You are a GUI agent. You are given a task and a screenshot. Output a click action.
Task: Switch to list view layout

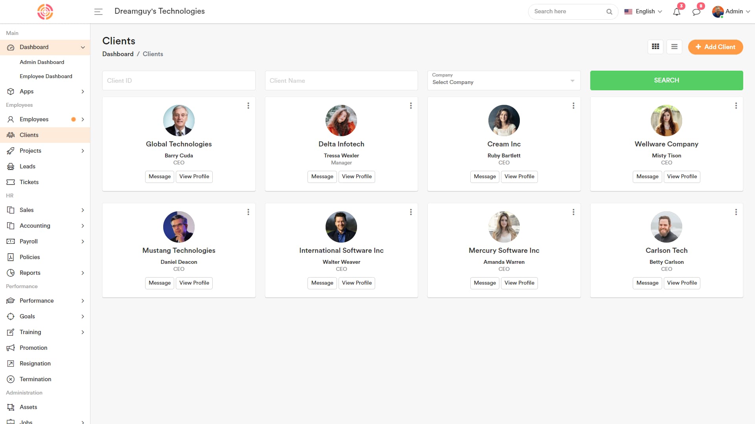(674, 47)
